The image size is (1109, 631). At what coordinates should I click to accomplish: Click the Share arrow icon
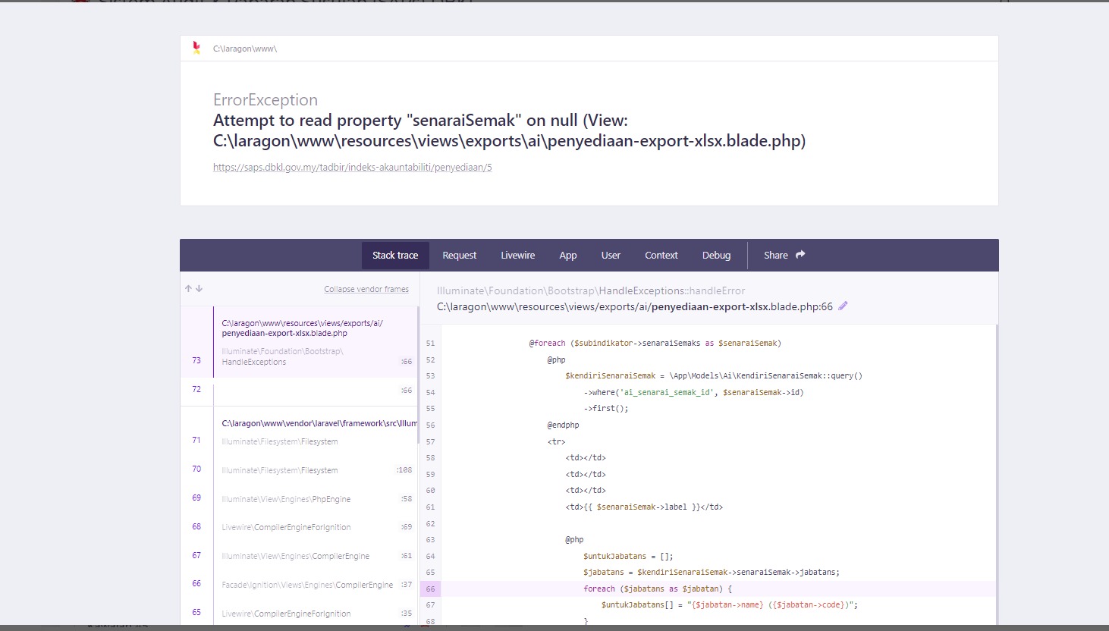[800, 255]
